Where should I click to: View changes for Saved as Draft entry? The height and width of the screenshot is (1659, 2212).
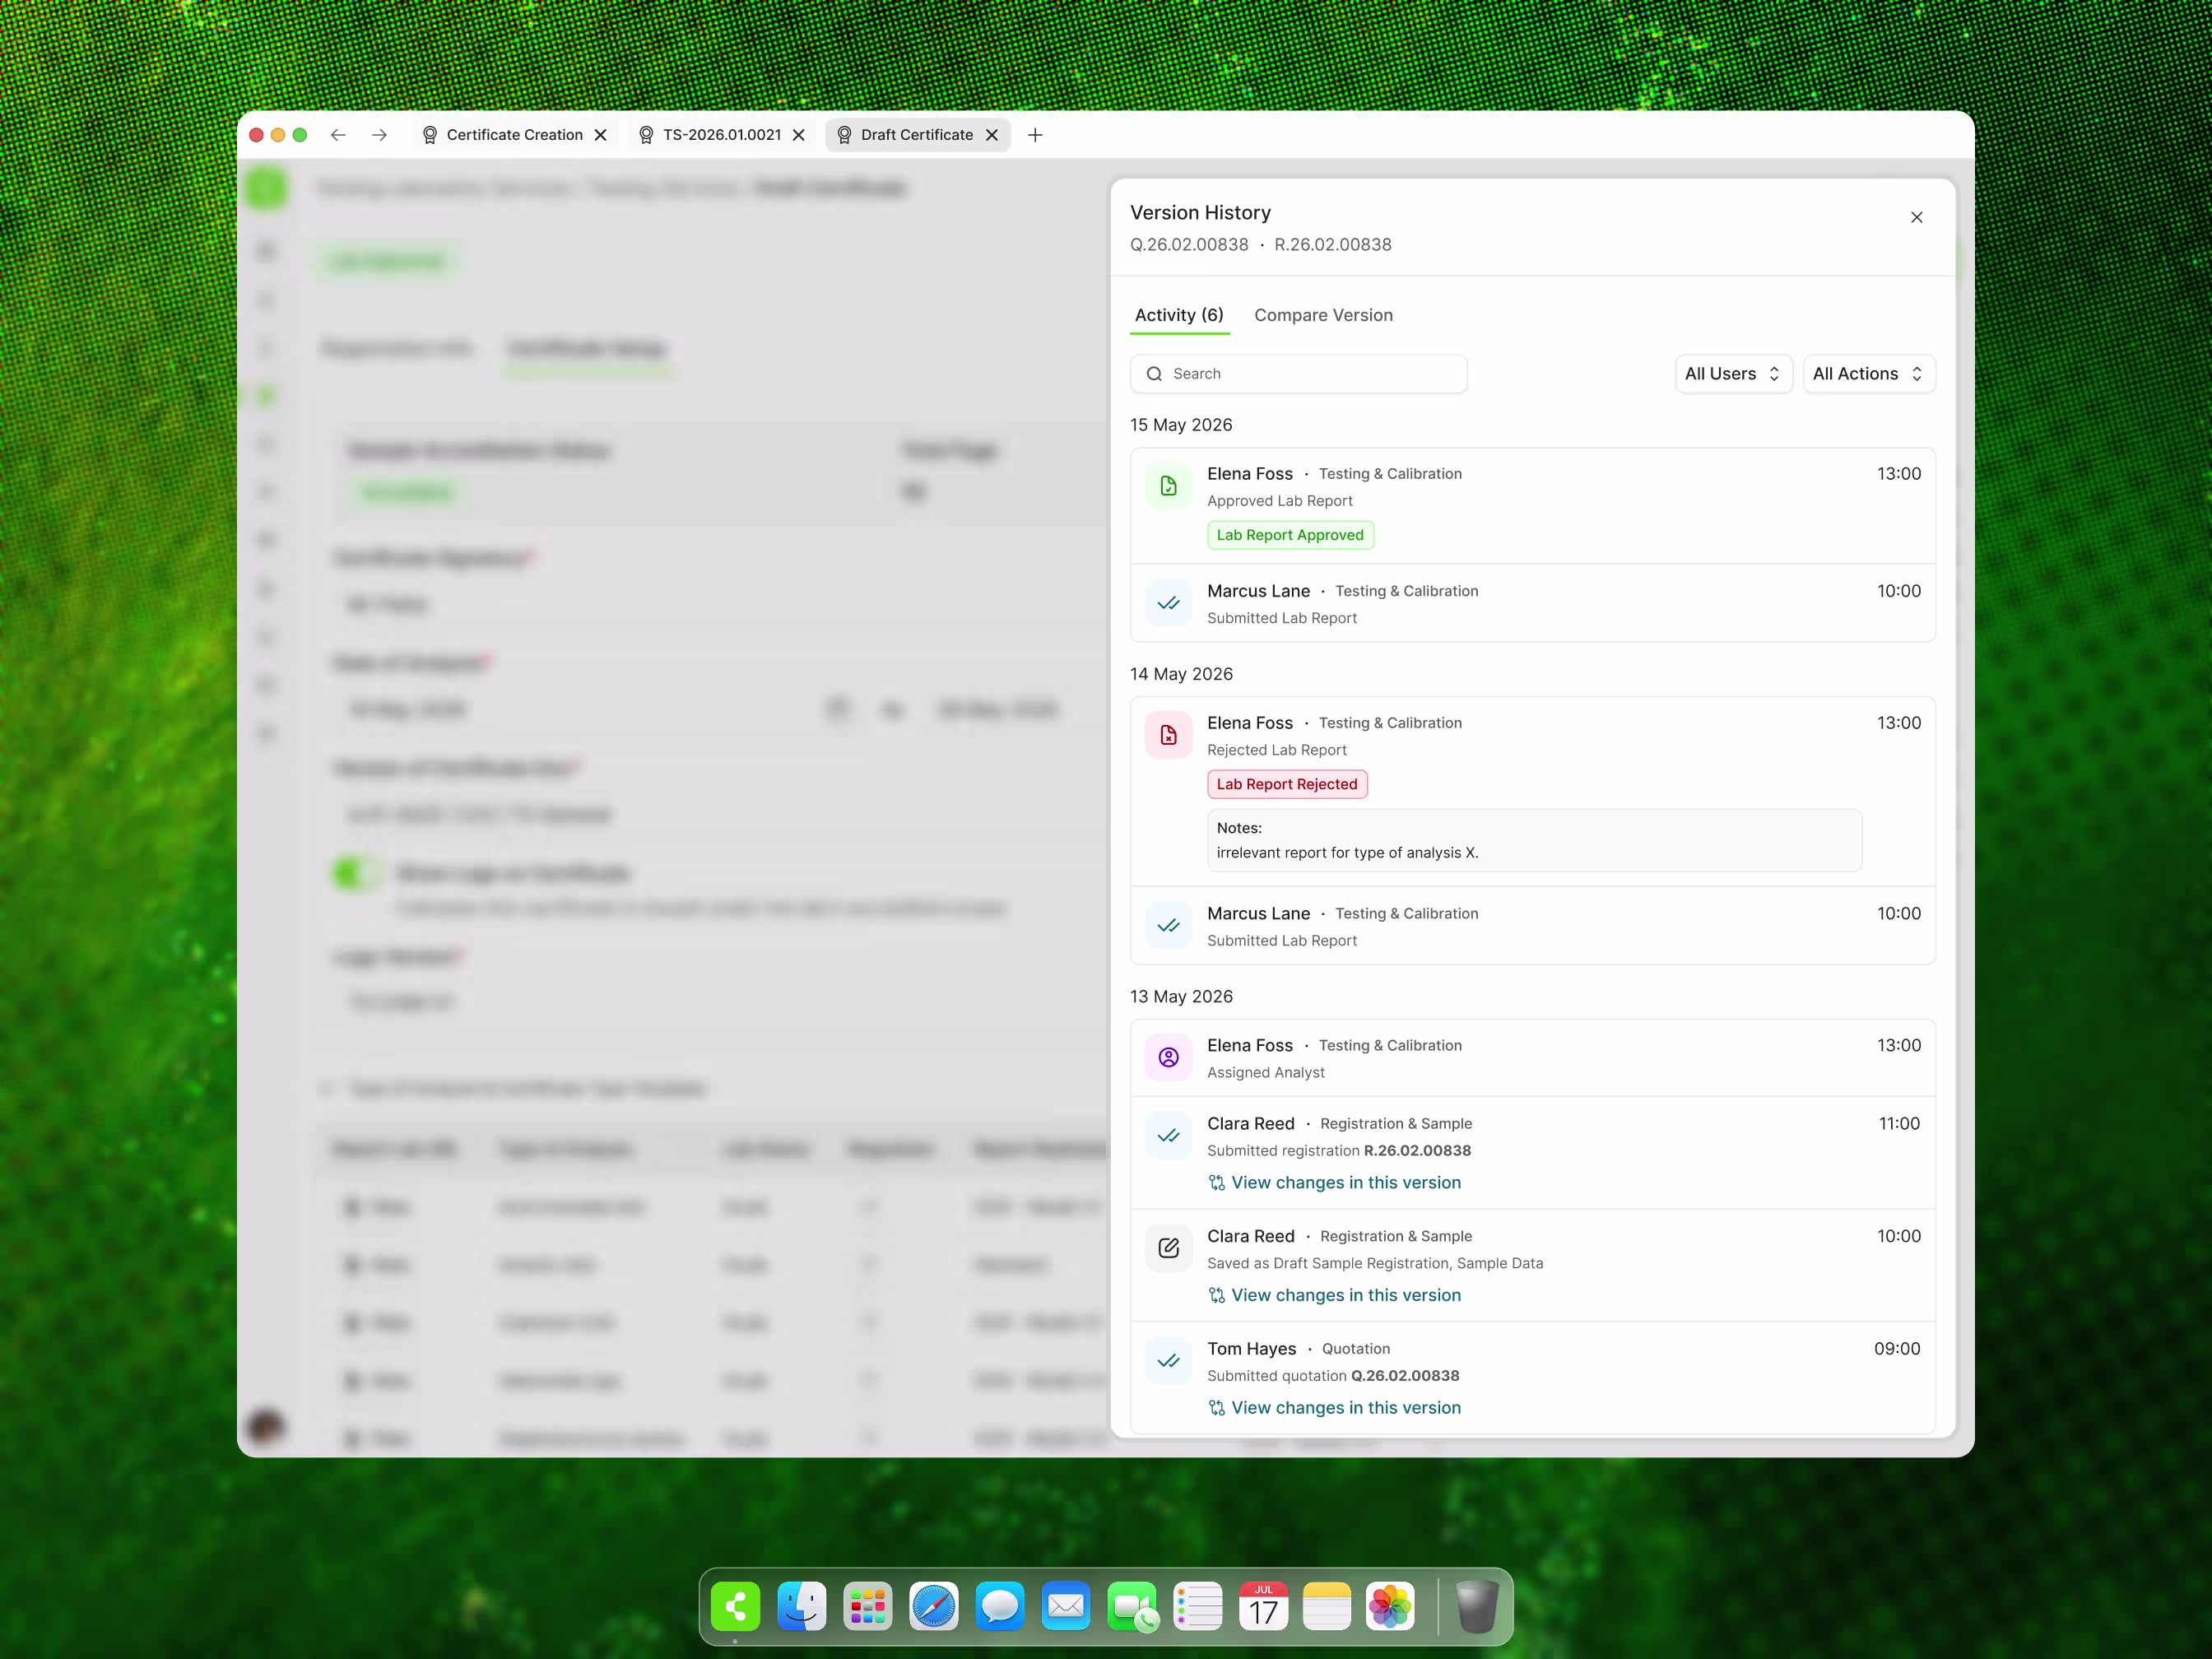1334,1295
